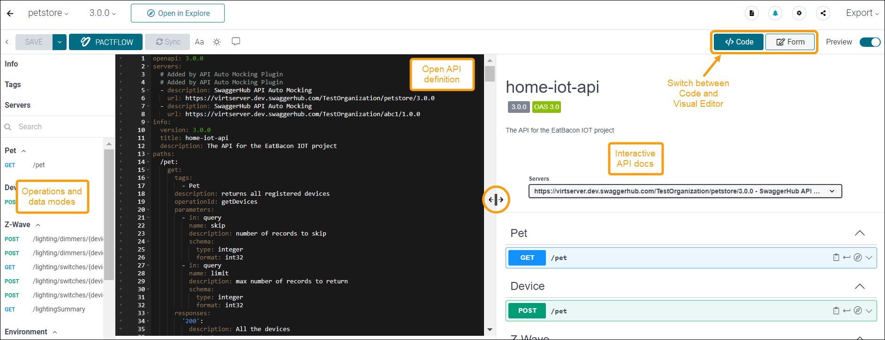The image size is (885, 340).
Task: Click line 11 title: home-iot-api in editor
Action: point(194,138)
